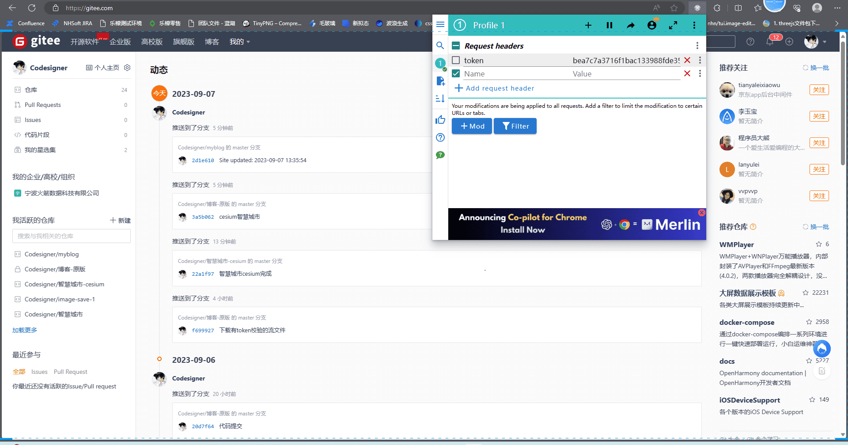Open commit 2d1e610 link

coord(203,160)
